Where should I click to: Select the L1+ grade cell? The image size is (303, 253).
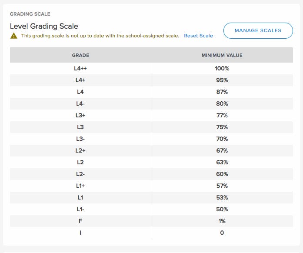point(80,186)
